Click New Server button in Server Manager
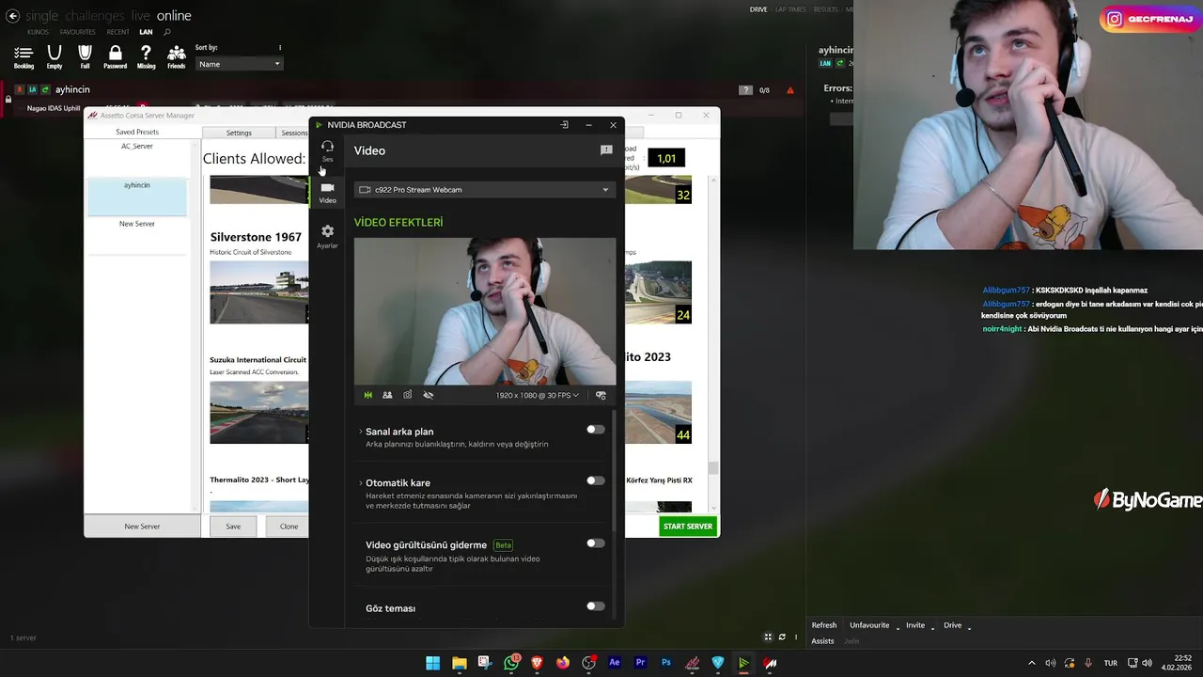This screenshot has height=677, width=1203. click(x=142, y=527)
